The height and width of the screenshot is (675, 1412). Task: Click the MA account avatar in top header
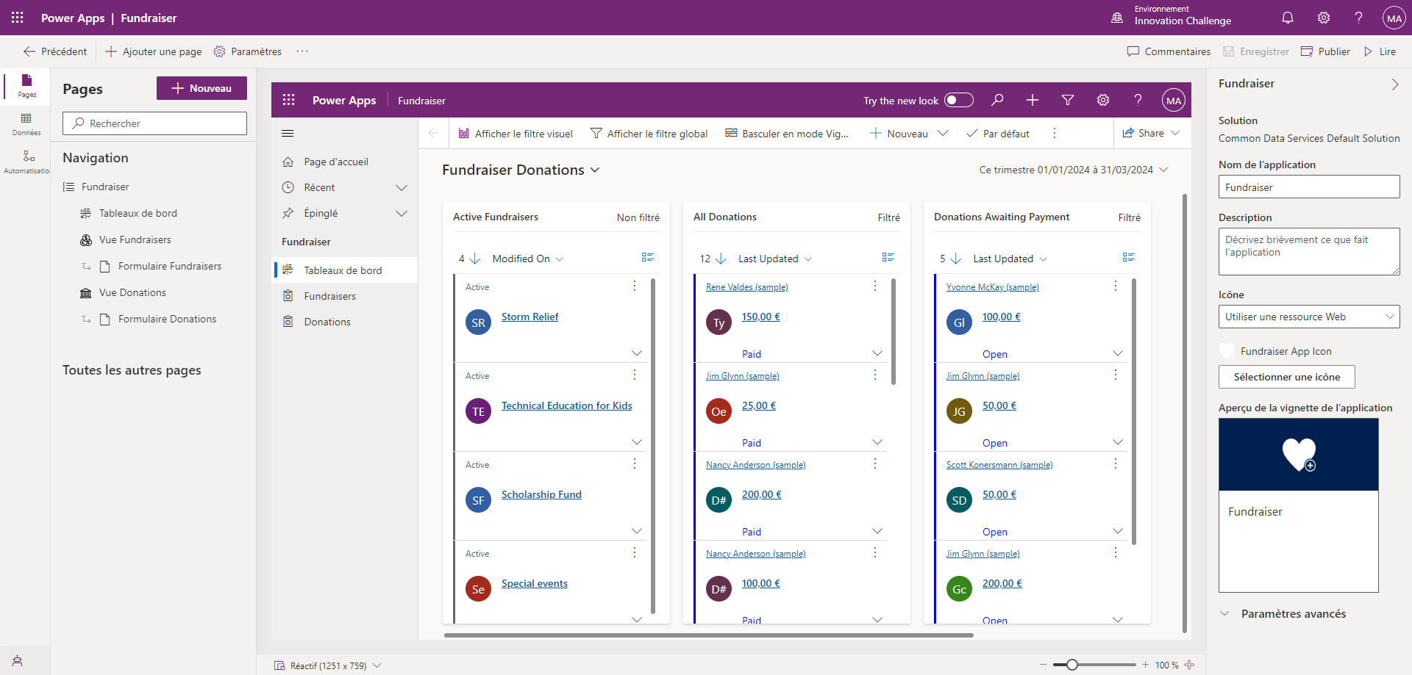pyautogui.click(x=1394, y=18)
